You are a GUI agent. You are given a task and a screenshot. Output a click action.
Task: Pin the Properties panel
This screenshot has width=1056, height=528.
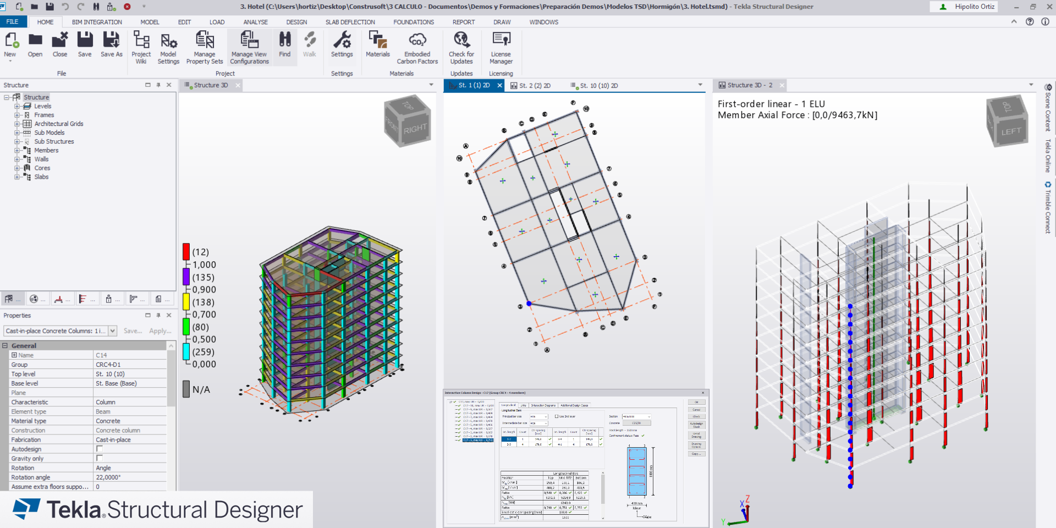tap(158, 315)
